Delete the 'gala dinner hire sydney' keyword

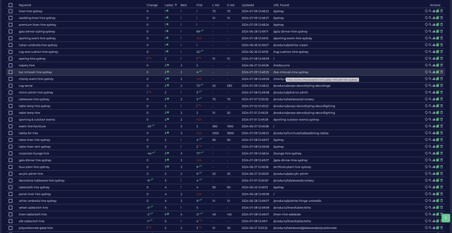[x=441, y=160]
